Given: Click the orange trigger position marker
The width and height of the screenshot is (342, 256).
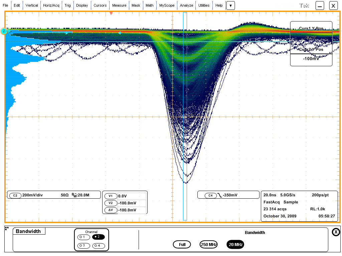Looking at the screenshot, I should 111,13.
